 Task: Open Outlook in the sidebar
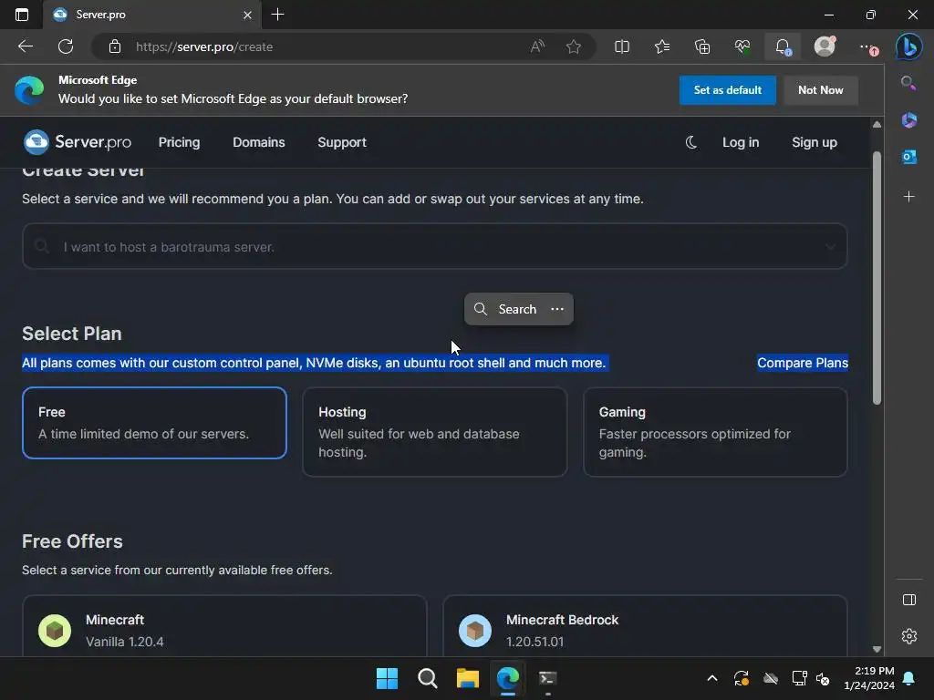pos(909,157)
